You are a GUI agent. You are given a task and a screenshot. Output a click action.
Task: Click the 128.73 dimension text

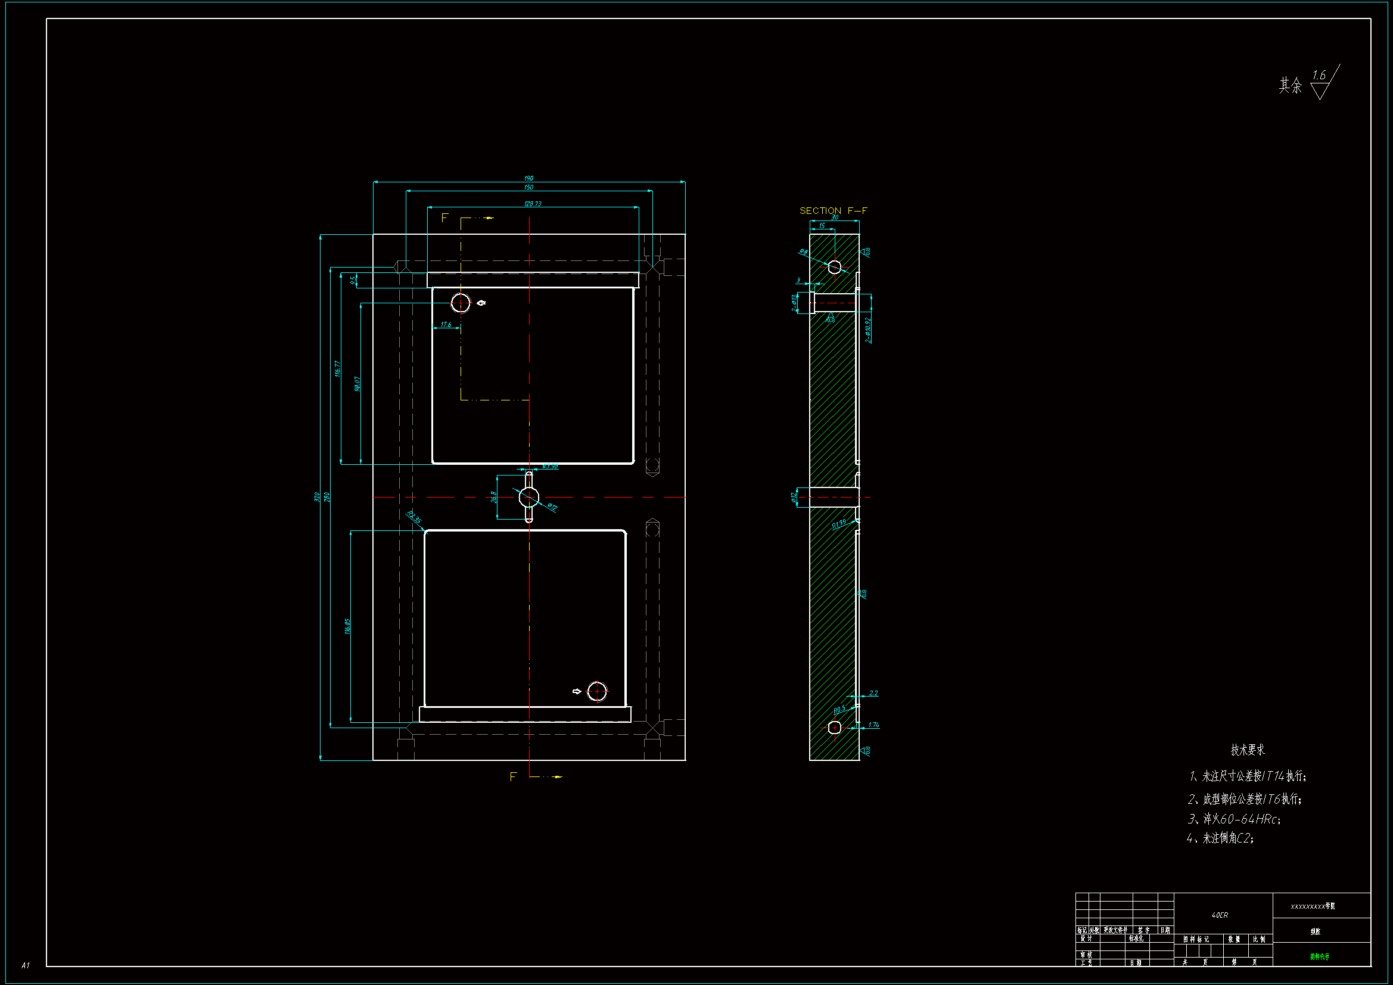[x=532, y=204]
